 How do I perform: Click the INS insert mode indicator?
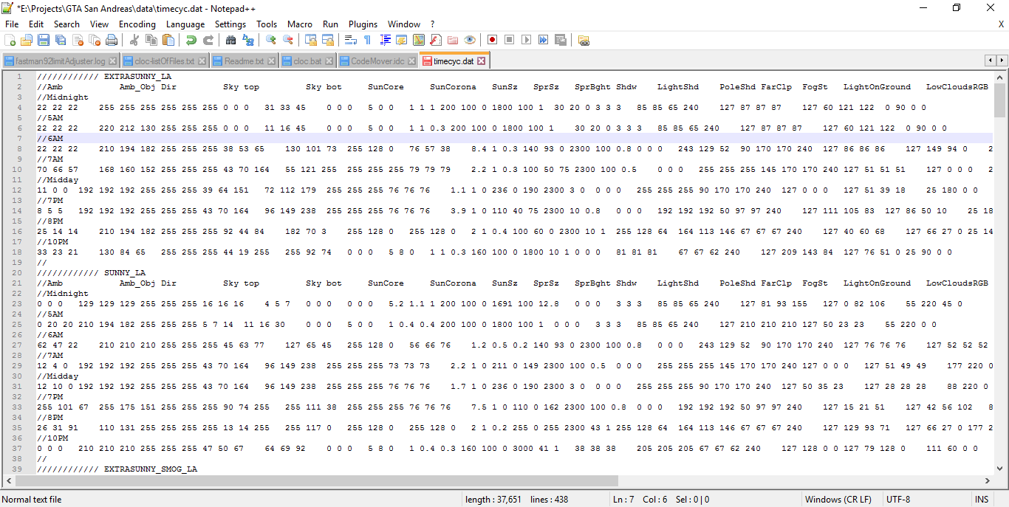pos(981,500)
